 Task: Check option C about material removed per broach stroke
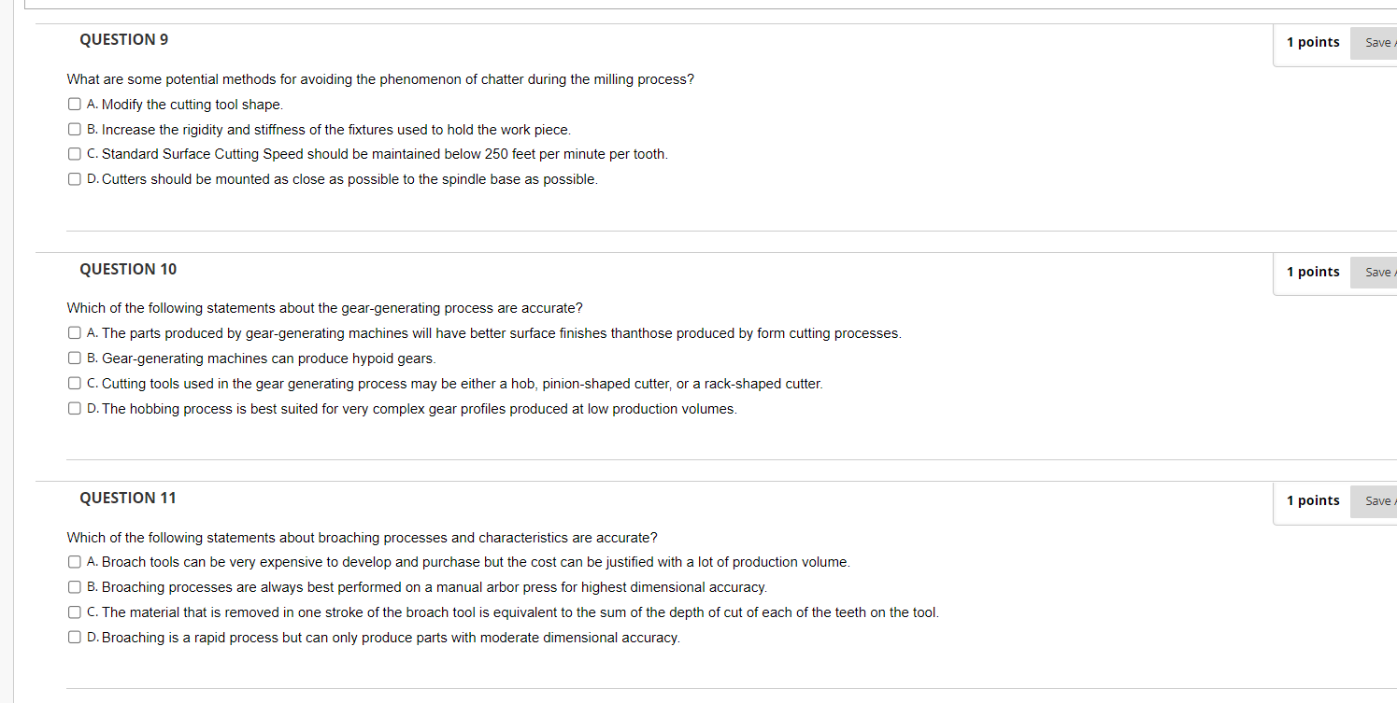click(x=74, y=612)
